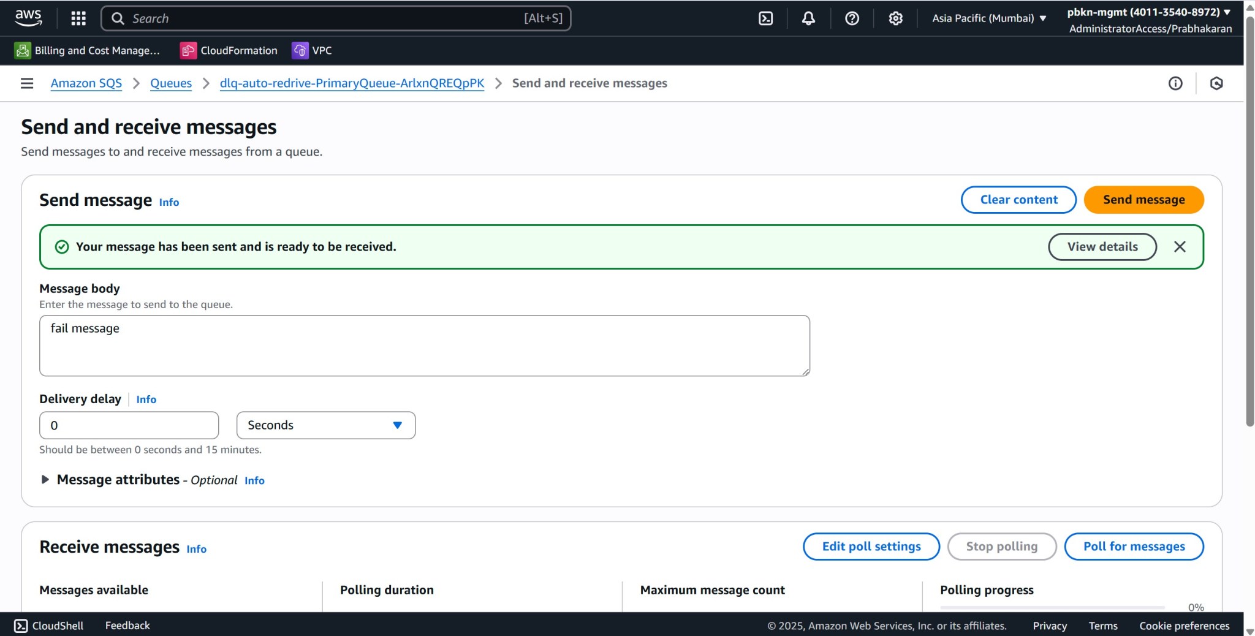This screenshot has height=636, width=1255.
Task: Open the navigation hamburger menu
Action: click(x=27, y=83)
